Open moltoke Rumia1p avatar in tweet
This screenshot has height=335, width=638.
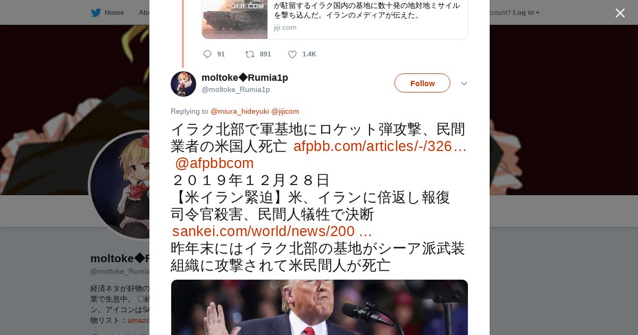coord(183,84)
